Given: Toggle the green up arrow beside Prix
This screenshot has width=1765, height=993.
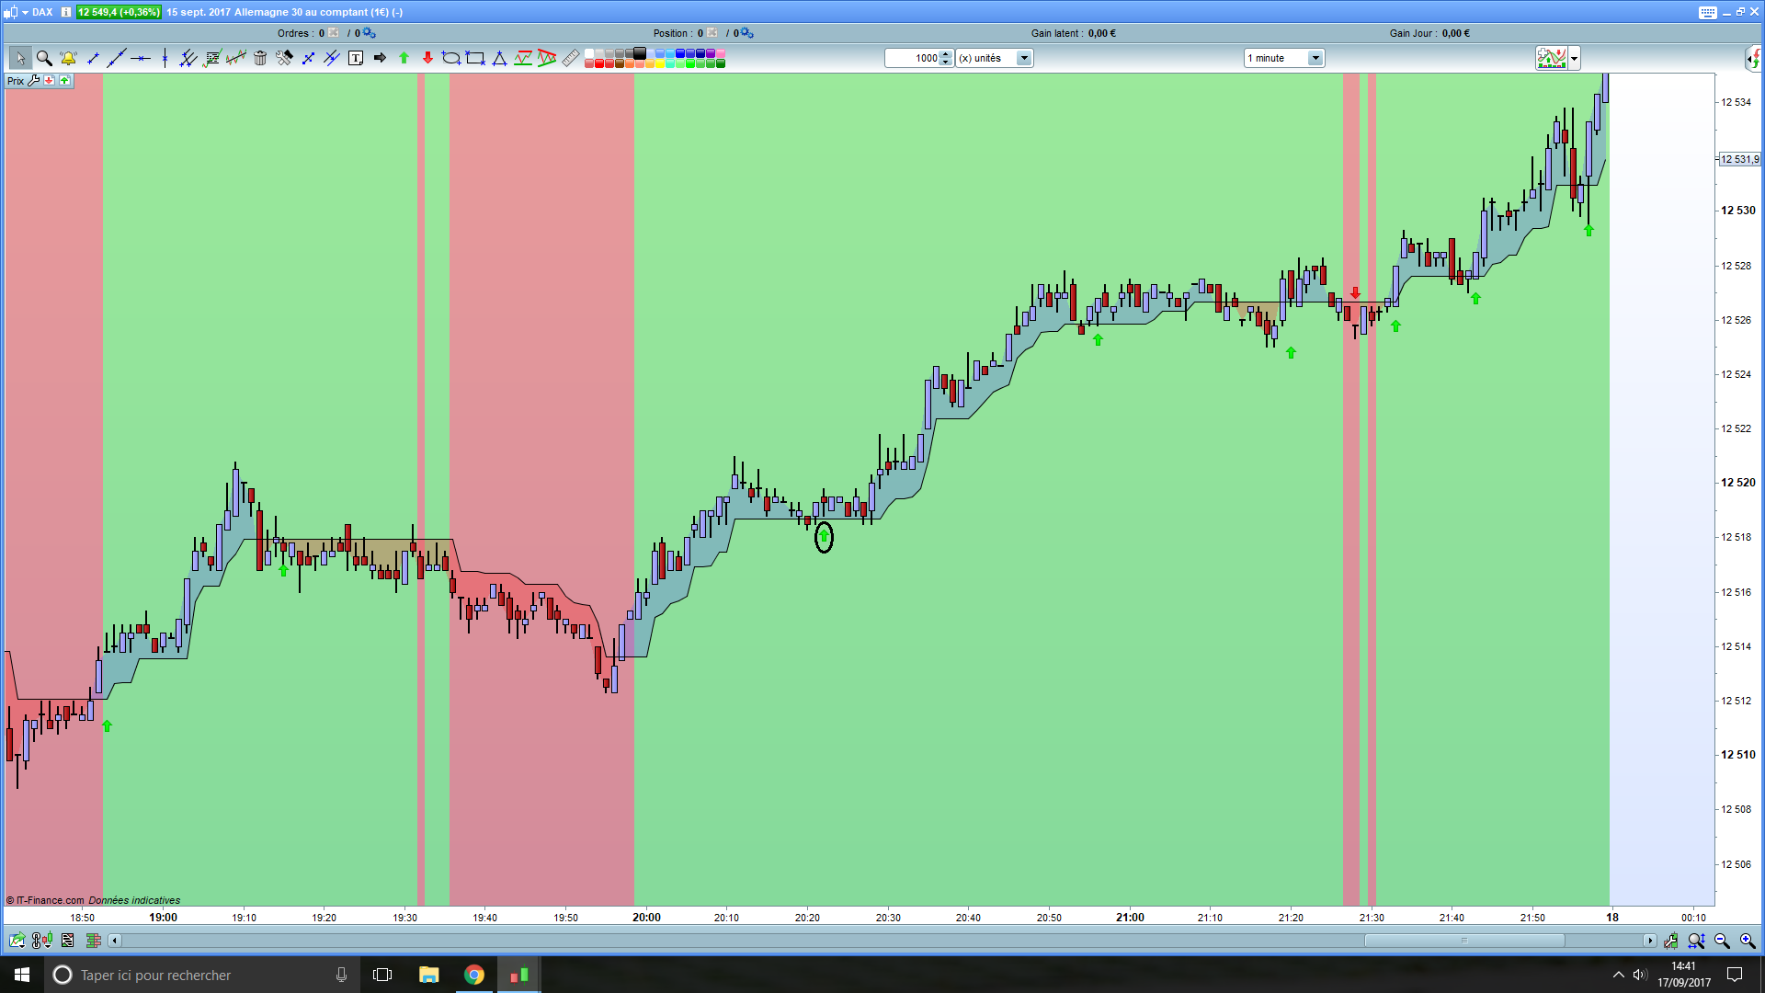Looking at the screenshot, I should coord(65,81).
